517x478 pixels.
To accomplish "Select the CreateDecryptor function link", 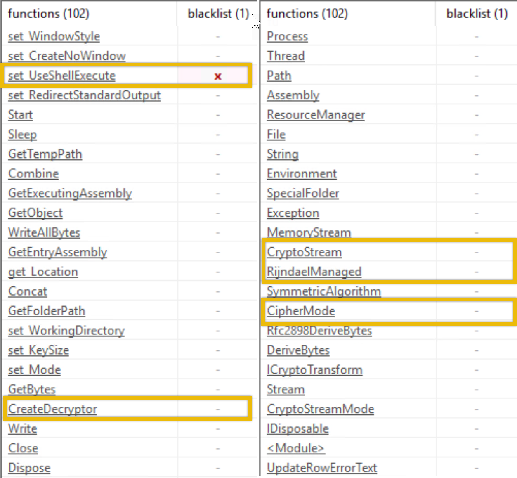I will click(x=52, y=409).
